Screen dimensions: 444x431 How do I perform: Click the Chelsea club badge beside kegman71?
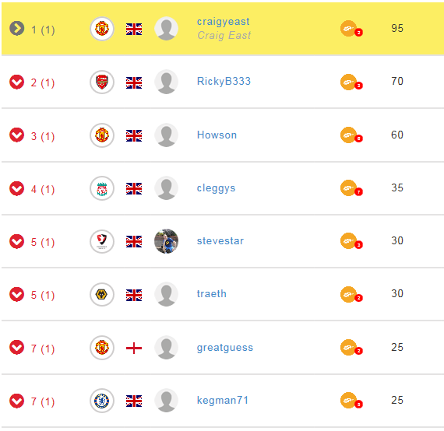102,401
